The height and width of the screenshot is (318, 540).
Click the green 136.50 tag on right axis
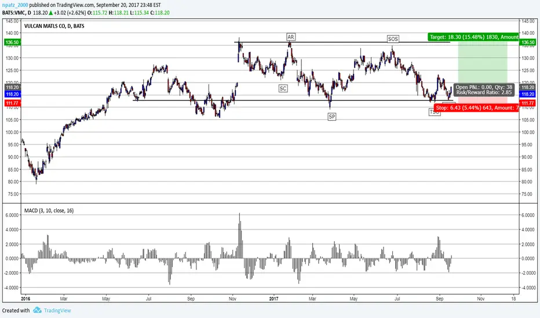pyautogui.click(x=528, y=42)
